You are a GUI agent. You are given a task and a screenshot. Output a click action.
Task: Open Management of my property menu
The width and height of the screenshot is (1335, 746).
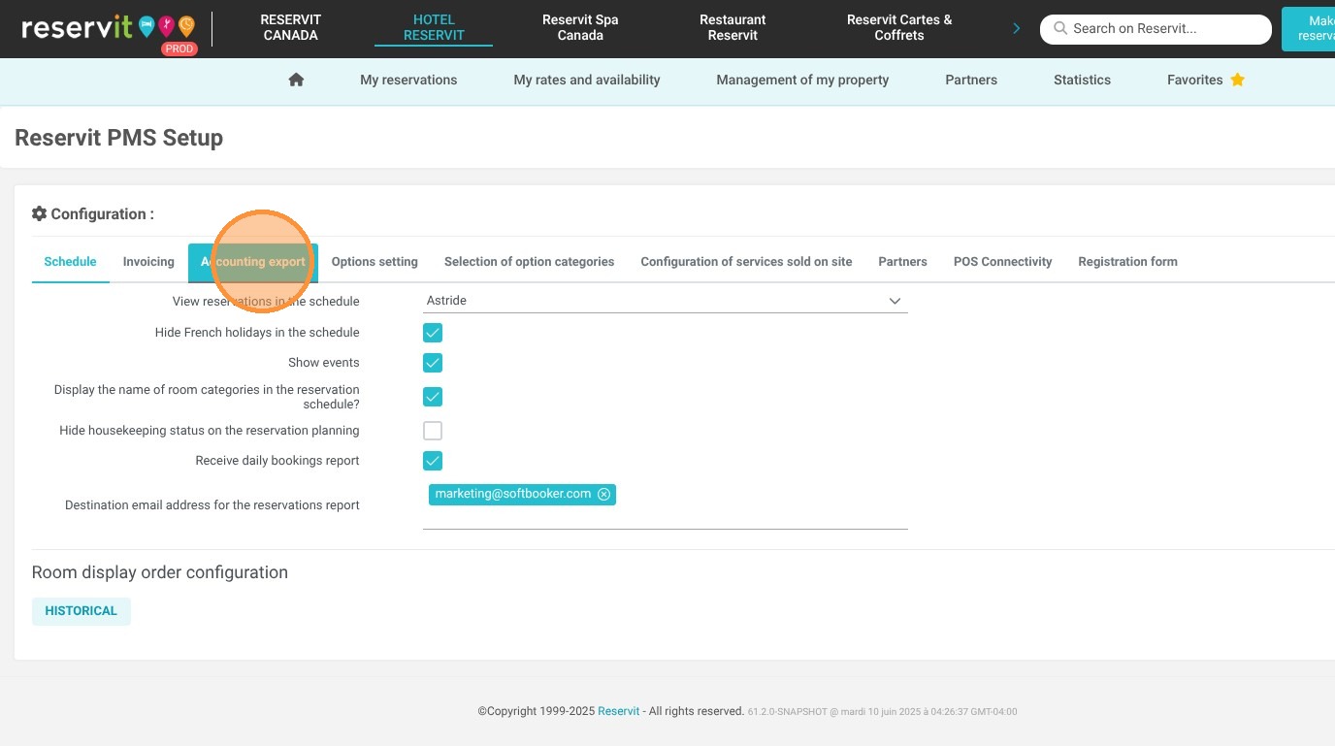pos(802,80)
